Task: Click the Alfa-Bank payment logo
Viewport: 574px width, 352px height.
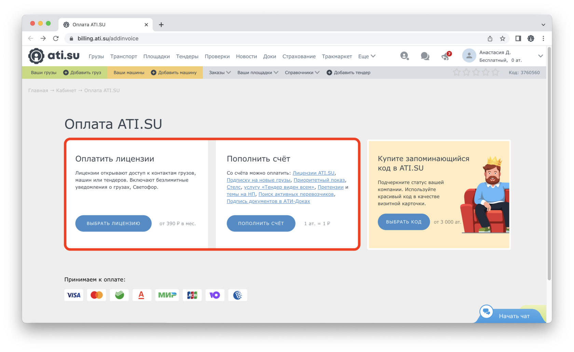Action: point(142,295)
